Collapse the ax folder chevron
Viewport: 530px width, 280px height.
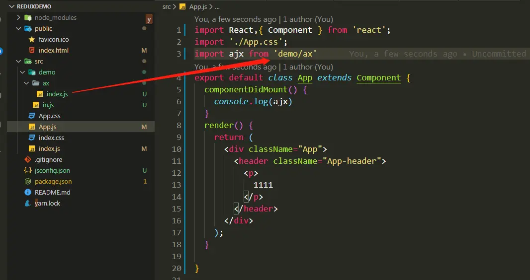coord(27,83)
